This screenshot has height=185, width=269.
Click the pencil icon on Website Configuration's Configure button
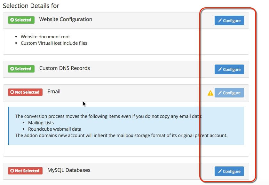coord(220,20)
